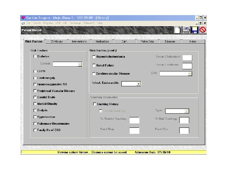Check the Dialysis checkbox
Image resolution: width=227 pixels, height=170 pixels.
35,110
